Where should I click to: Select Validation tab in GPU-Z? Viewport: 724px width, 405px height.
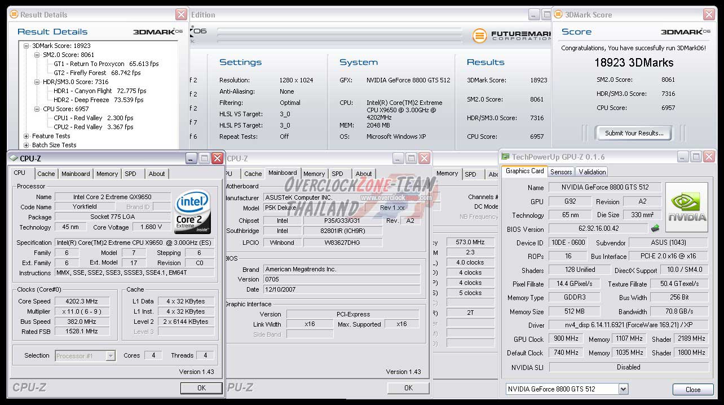tap(592, 171)
